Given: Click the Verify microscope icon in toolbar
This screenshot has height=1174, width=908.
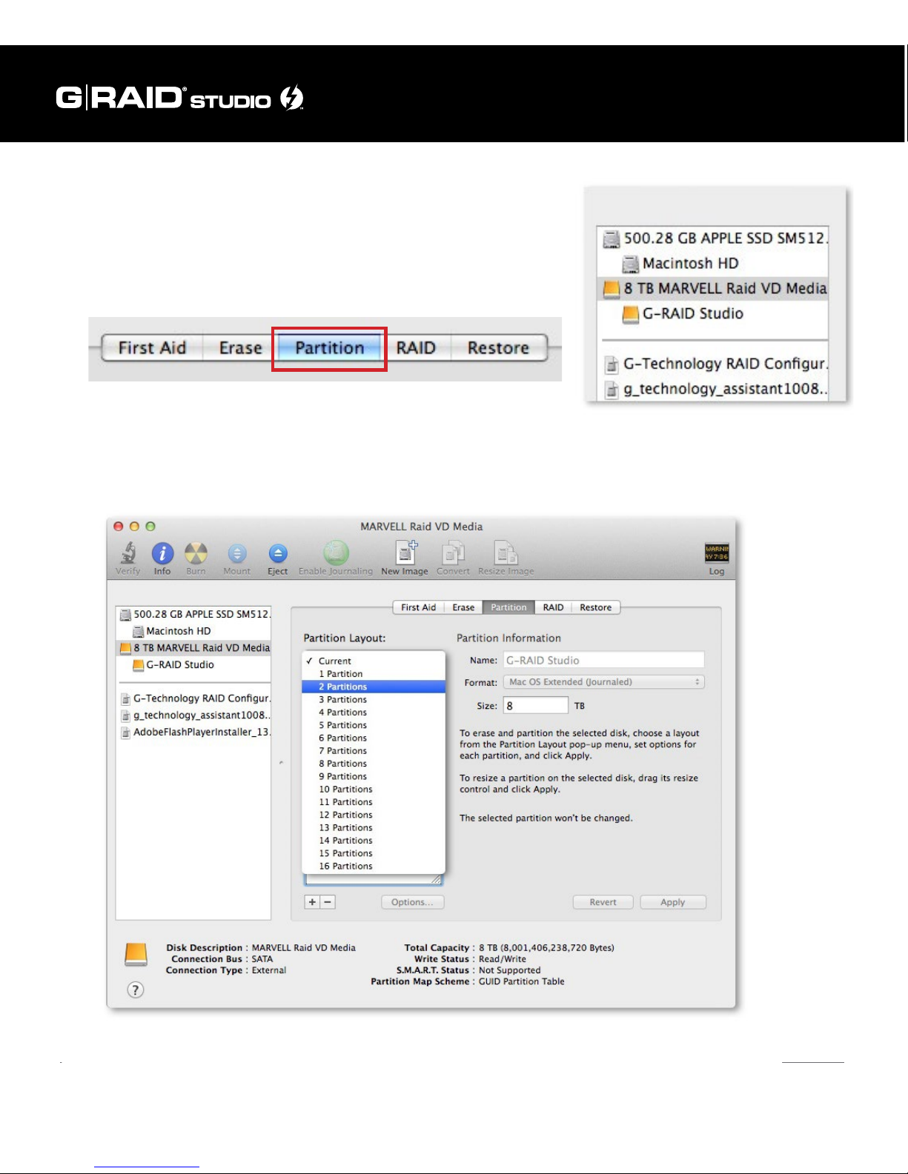Looking at the screenshot, I should coord(128,554).
